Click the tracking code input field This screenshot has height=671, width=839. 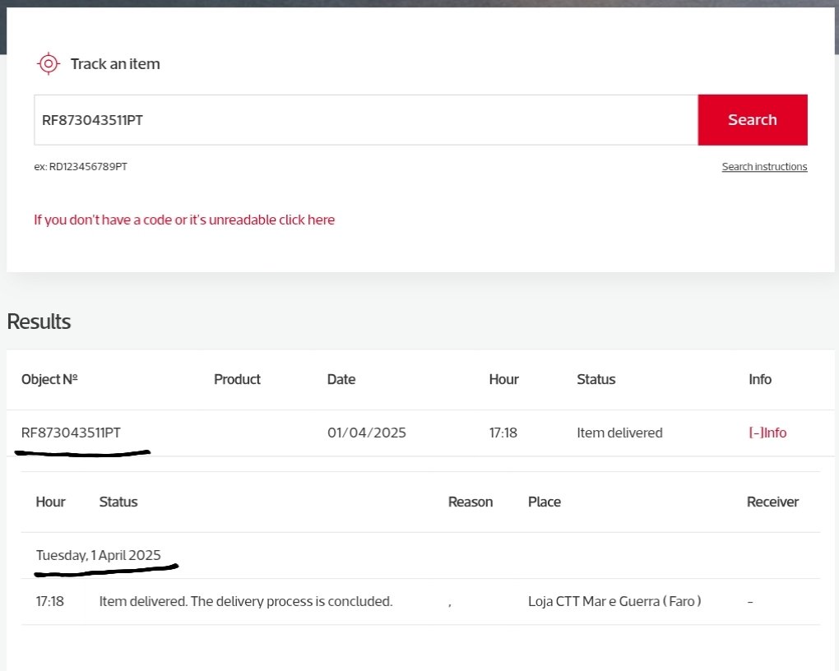[366, 120]
